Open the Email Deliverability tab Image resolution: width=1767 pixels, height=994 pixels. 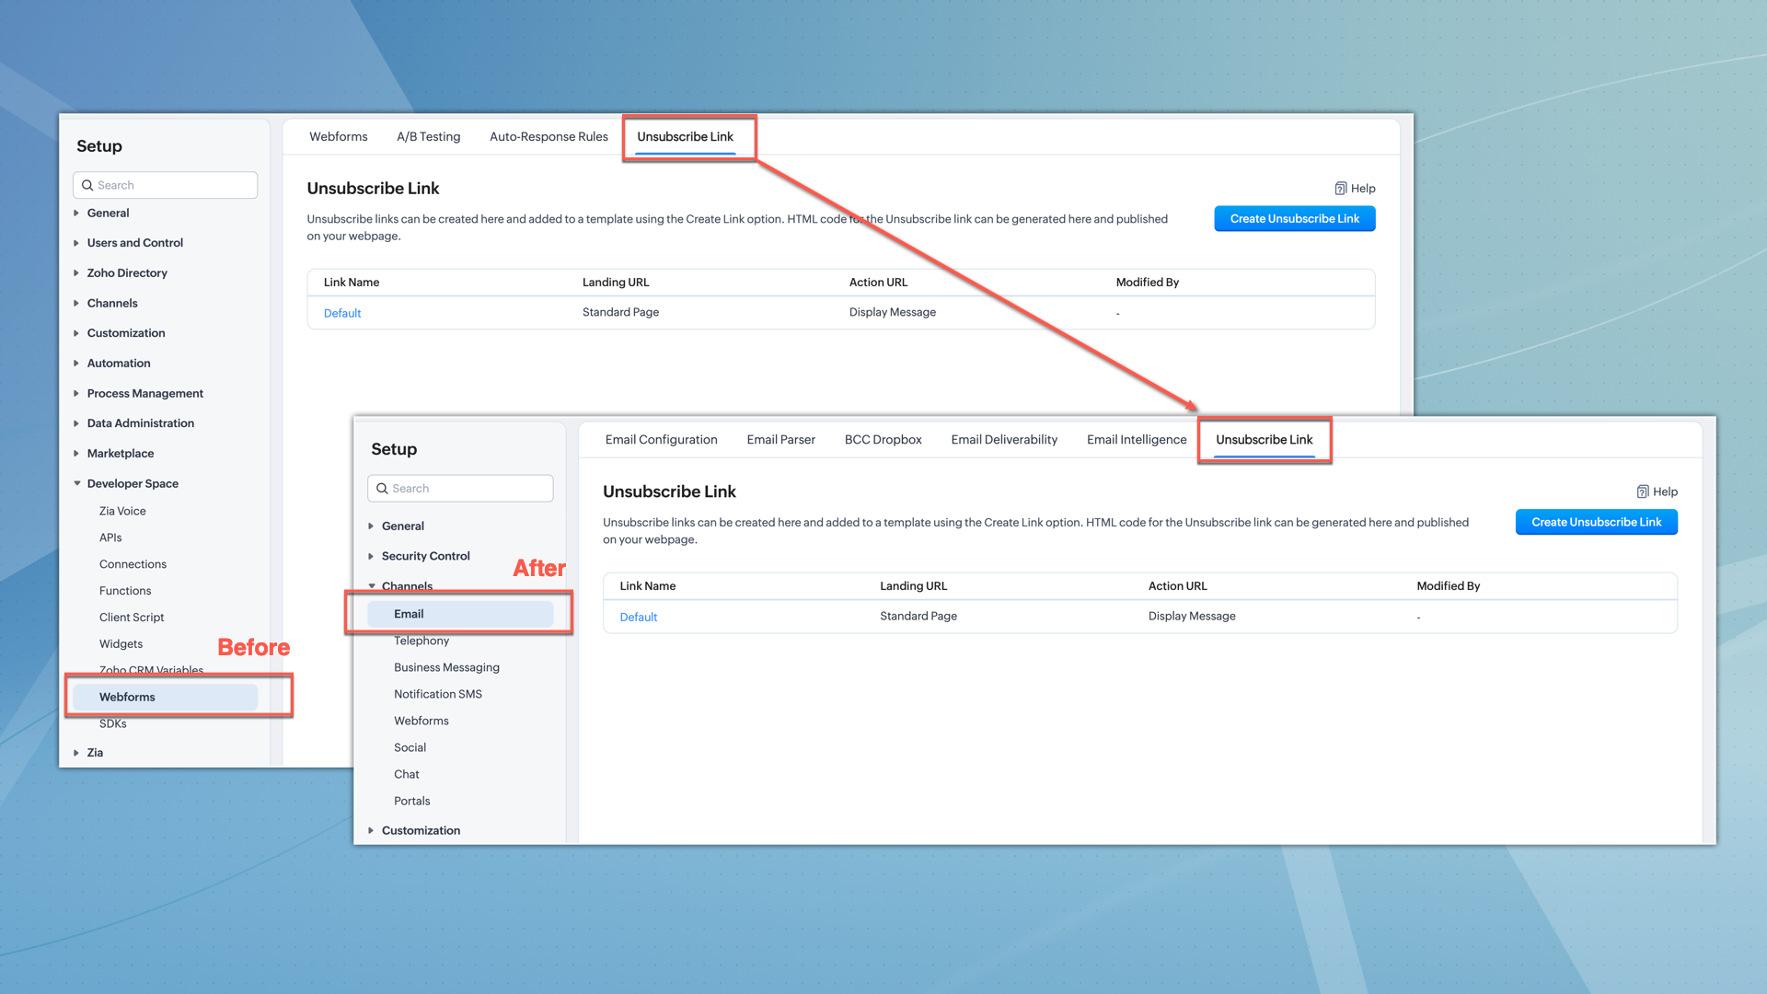1004,440
